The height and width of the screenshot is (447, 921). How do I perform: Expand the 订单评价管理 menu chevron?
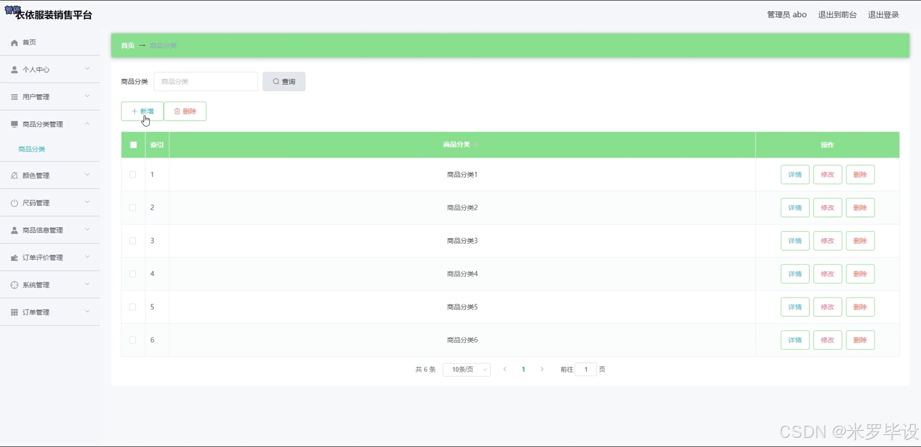[87, 257]
